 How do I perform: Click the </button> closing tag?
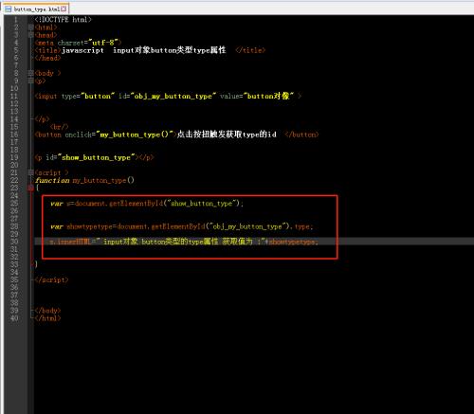301,135
